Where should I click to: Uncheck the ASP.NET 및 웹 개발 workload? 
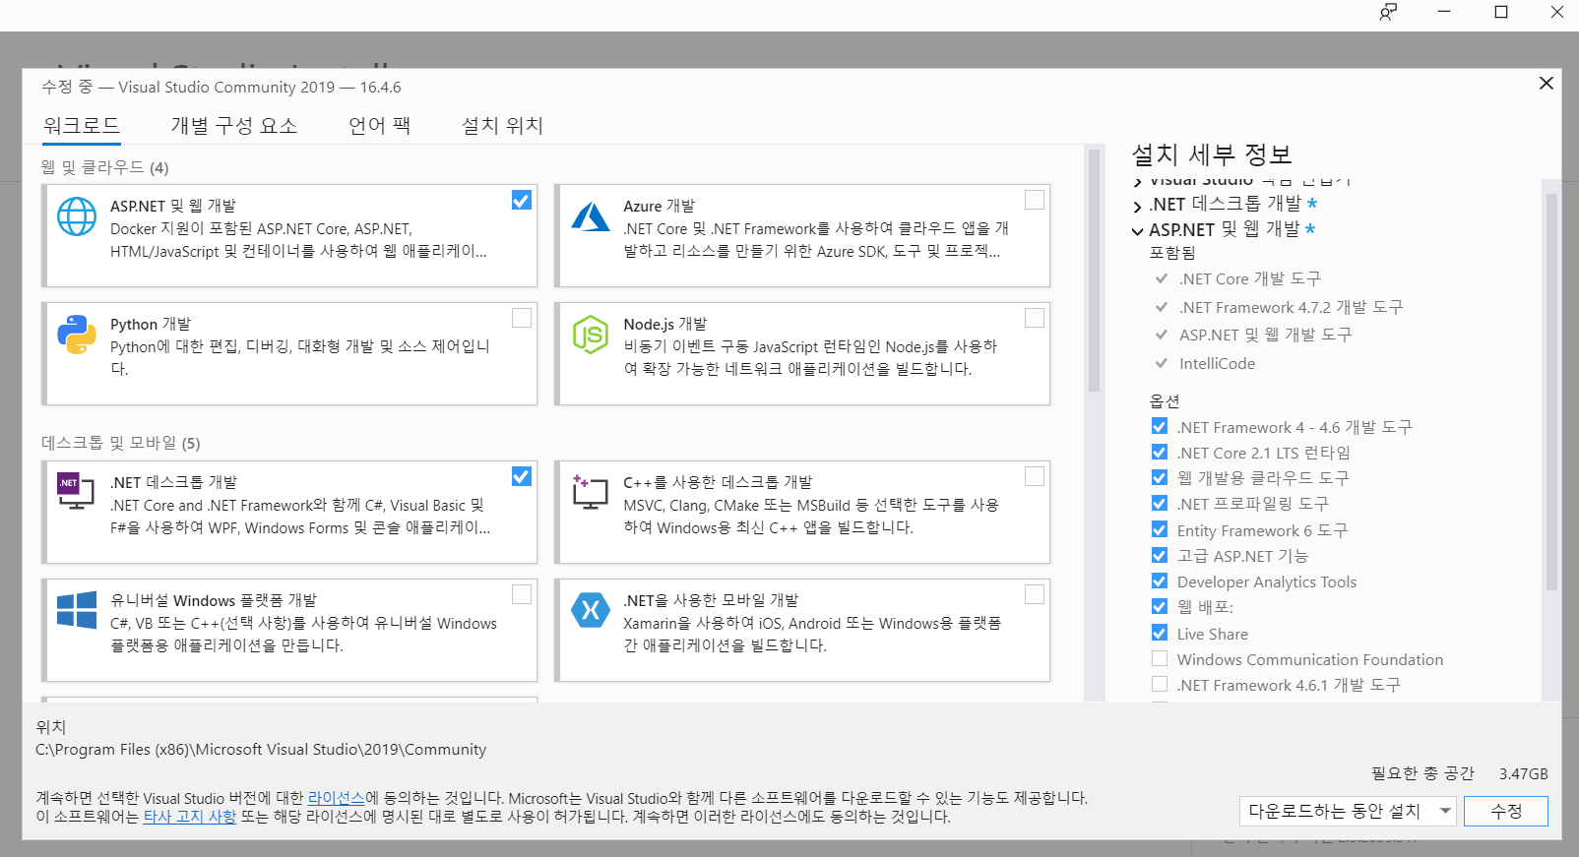(x=522, y=200)
